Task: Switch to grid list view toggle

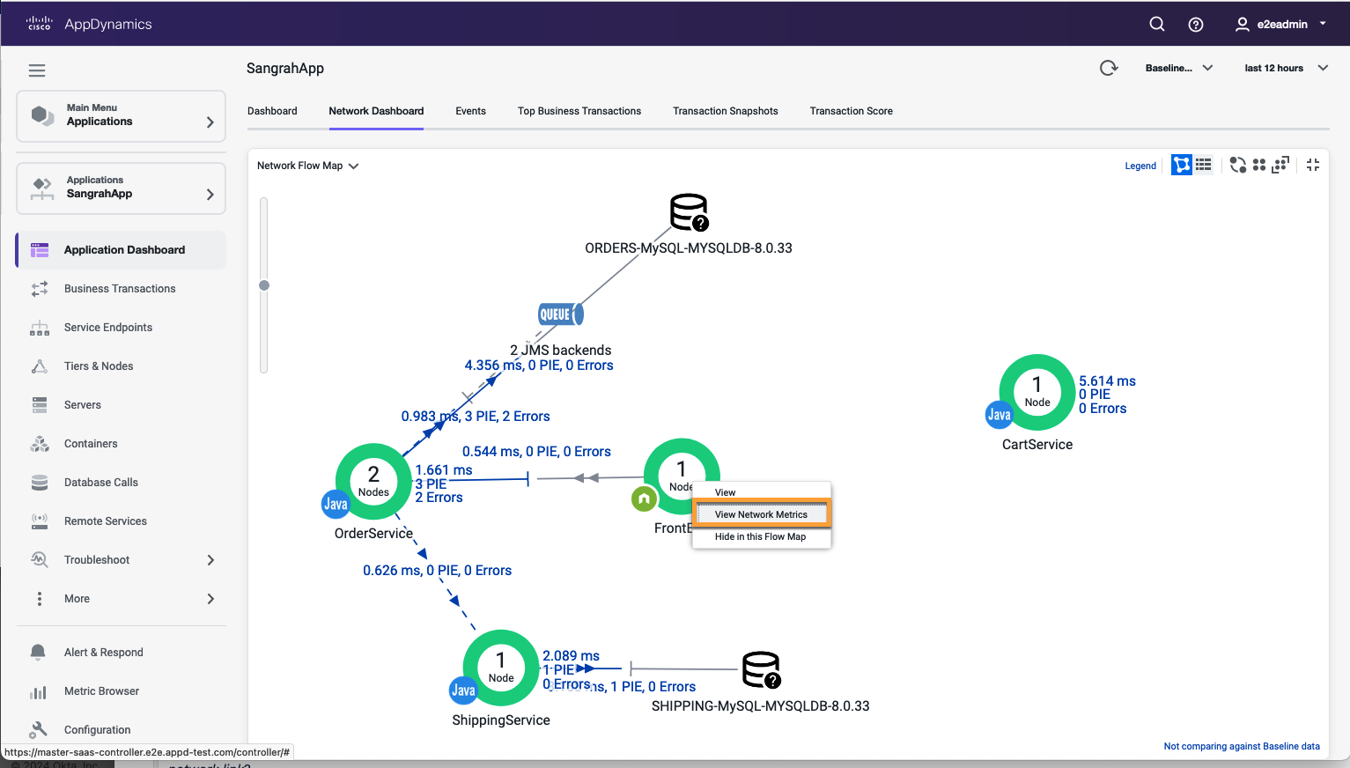Action: coord(1204,165)
